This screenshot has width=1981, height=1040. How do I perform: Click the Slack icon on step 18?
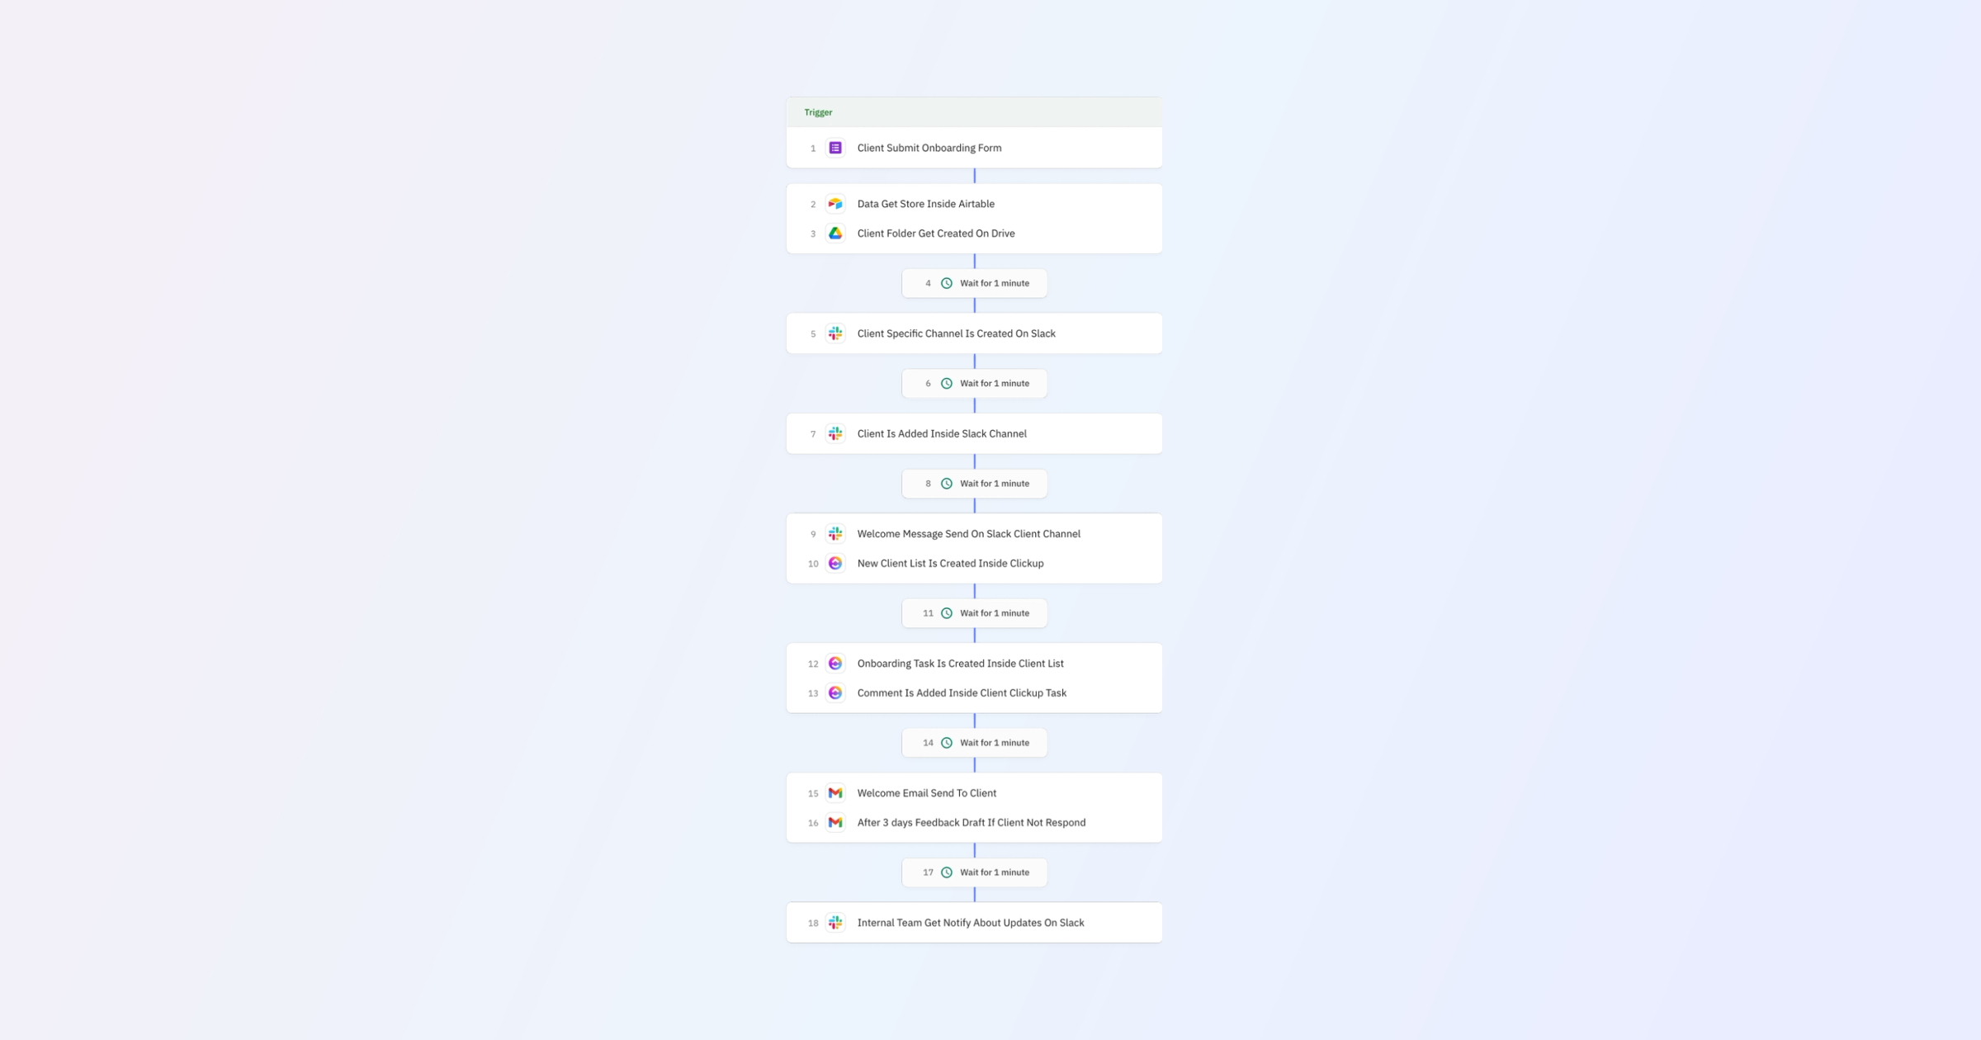(835, 922)
